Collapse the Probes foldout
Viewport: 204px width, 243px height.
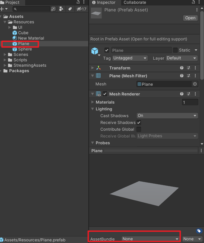point(93,143)
